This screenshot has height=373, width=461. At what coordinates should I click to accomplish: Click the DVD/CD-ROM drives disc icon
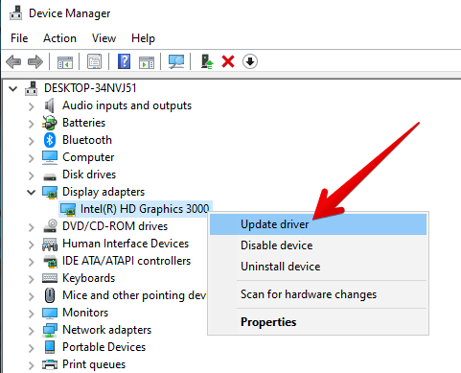click(x=50, y=226)
